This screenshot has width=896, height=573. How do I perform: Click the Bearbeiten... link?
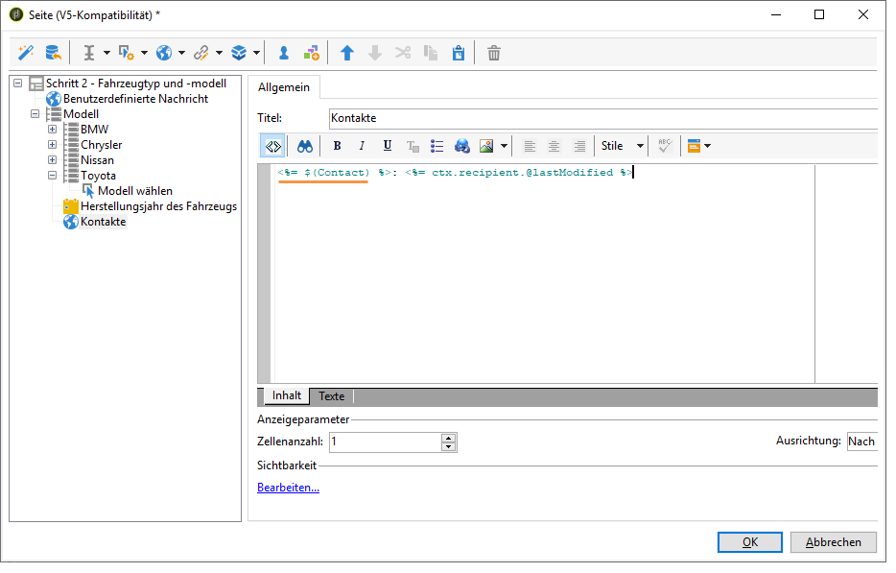tap(288, 488)
